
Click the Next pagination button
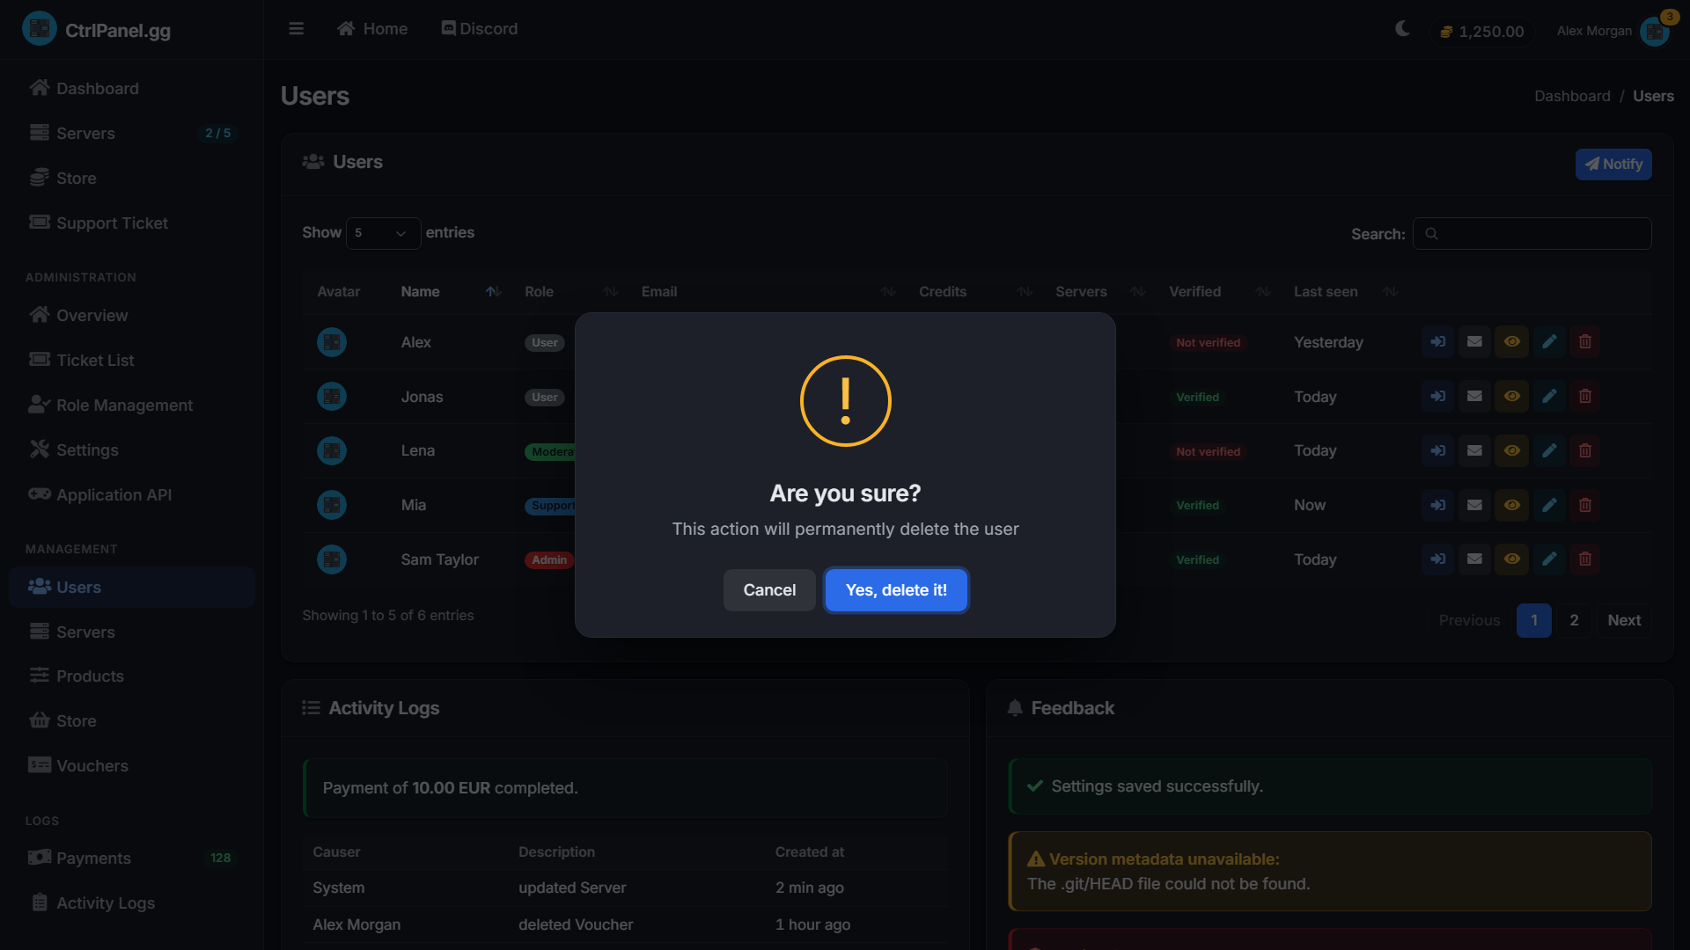coord(1624,621)
